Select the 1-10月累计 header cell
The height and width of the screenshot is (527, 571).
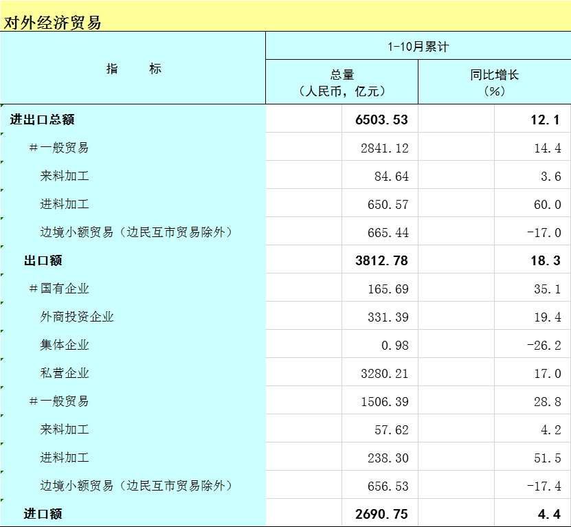tap(418, 47)
